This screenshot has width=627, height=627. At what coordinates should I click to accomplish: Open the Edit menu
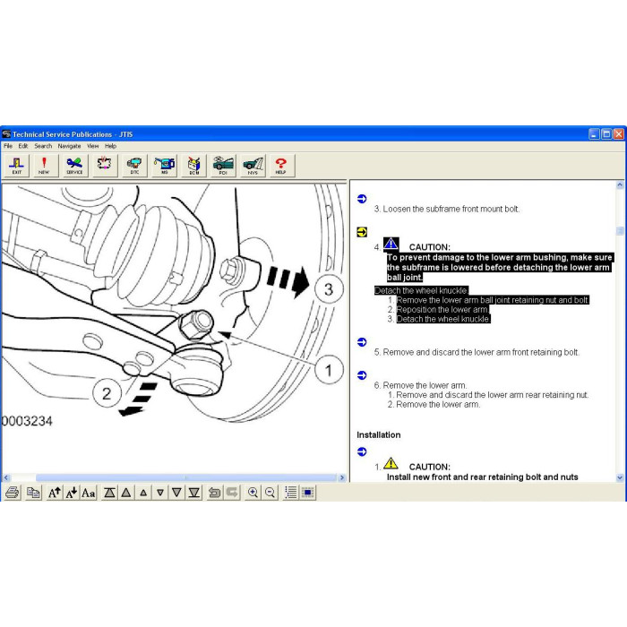tap(23, 146)
